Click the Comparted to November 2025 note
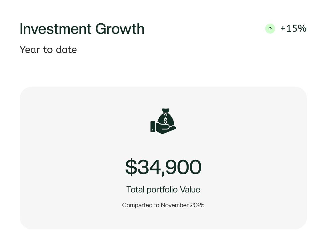Image resolution: width=327 pixels, height=249 pixels. [x=163, y=205]
